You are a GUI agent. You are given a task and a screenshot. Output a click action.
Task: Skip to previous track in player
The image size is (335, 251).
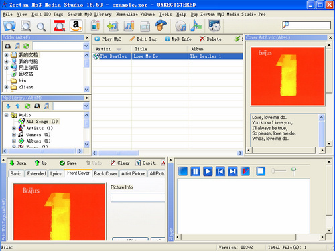pos(220,171)
